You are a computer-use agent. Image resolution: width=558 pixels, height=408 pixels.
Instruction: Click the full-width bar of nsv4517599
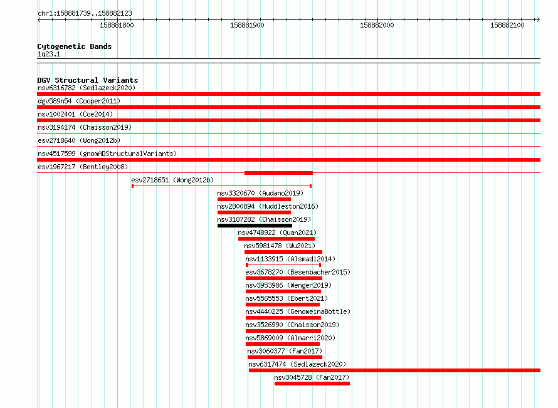click(x=288, y=160)
